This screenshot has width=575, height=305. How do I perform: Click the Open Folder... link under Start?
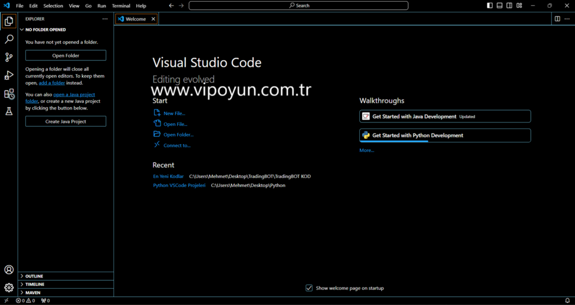179,135
